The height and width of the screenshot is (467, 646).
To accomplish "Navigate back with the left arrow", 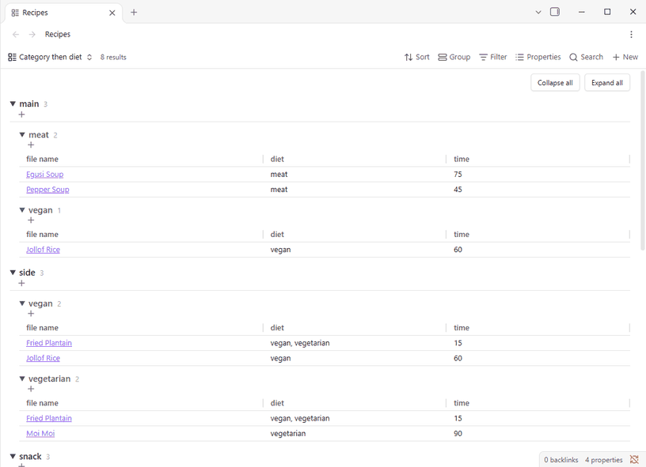I will tap(16, 34).
